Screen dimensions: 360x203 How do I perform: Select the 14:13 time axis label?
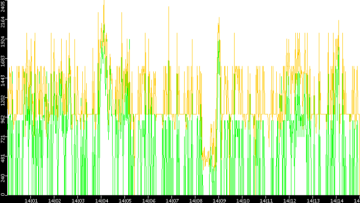pyautogui.click(x=312, y=201)
